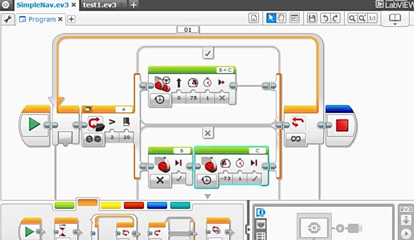Select the True case checkmark tab
The image size is (414, 240).
click(207, 53)
